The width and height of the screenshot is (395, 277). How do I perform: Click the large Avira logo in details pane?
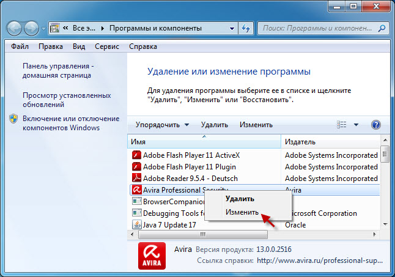pyautogui.click(x=152, y=256)
